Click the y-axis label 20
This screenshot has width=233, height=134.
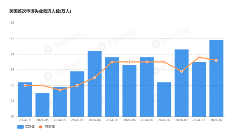click(12, 117)
